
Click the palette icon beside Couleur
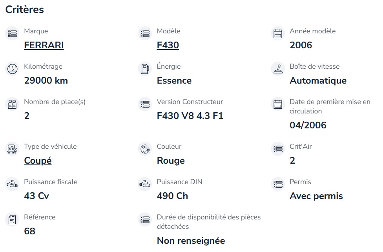click(x=145, y=149)
